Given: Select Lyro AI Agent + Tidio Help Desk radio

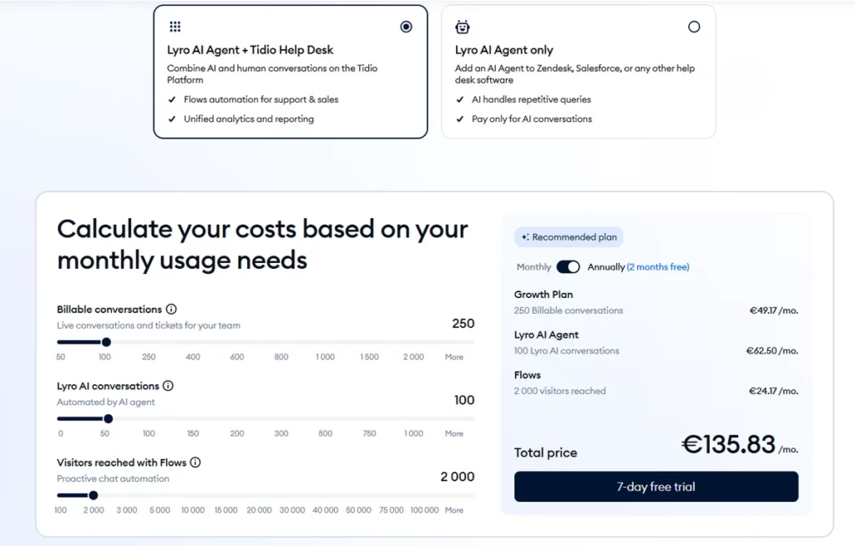Looking at the screenshot, I should pos(407,27).
